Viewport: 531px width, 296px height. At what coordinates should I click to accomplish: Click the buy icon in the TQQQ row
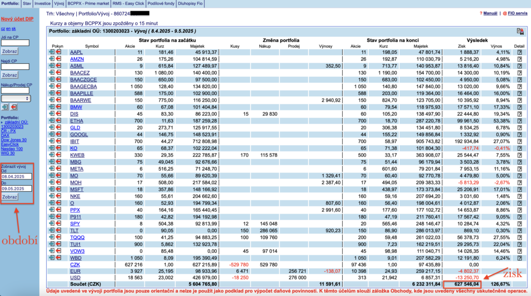pyautogui.click(x=52, y=237)
